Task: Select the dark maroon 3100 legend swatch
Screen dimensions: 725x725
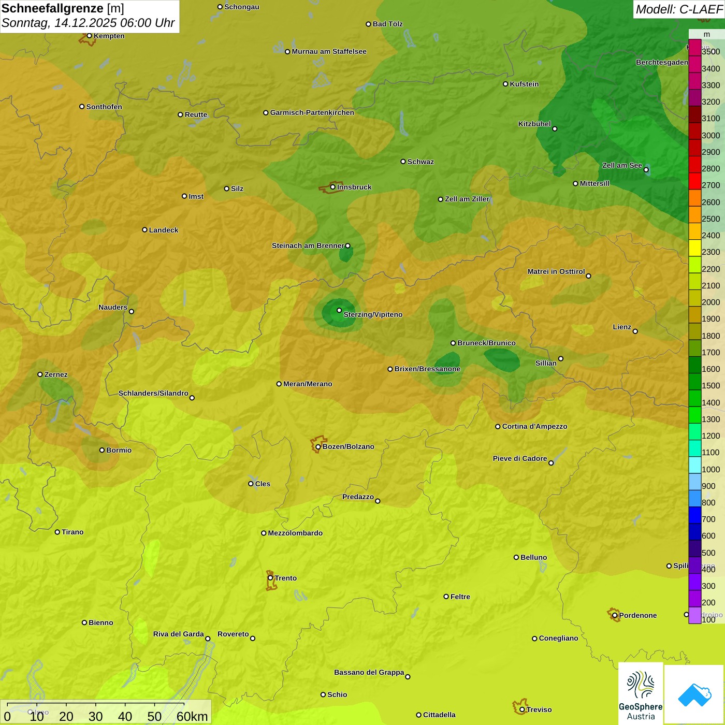Action: [694, 114]
